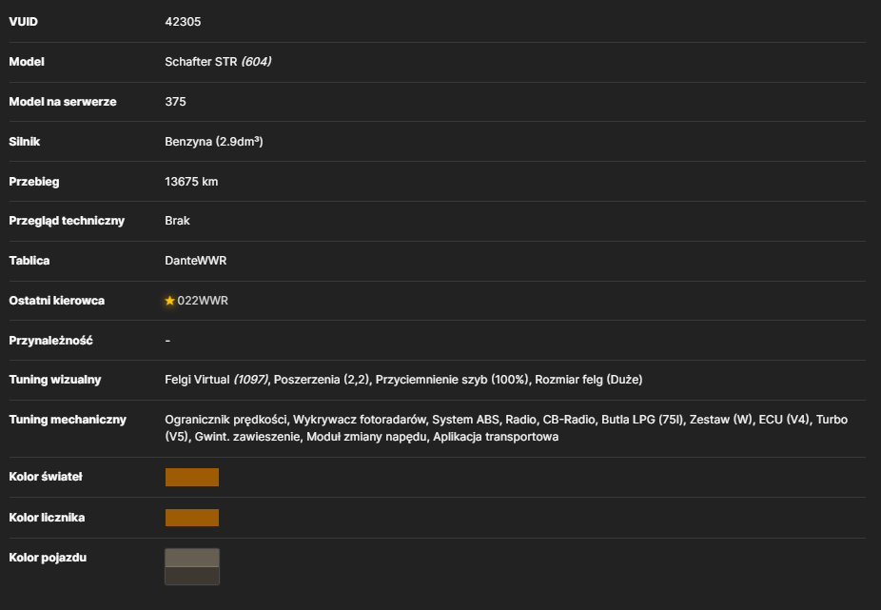Select license plate value DanteWWR
The height and width of the screenshot is (610, 881).
pyautogui.click(x=196, y=261)
